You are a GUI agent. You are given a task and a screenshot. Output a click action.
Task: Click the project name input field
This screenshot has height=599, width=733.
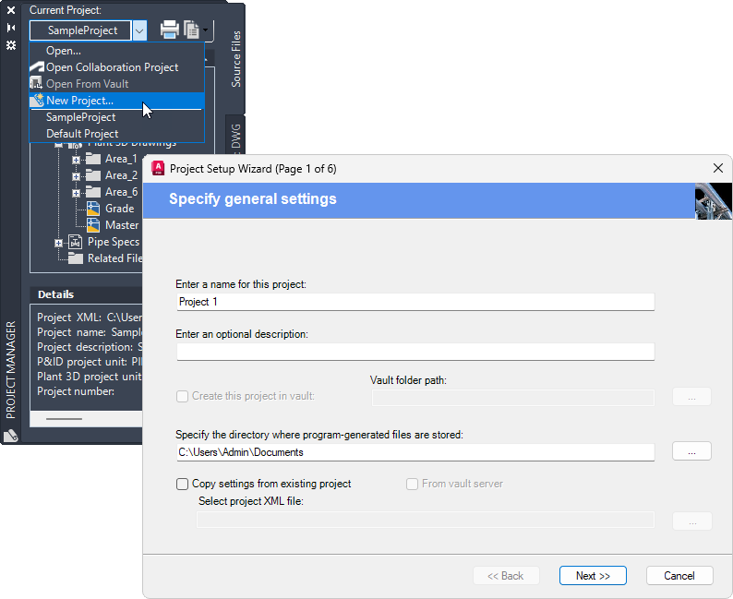point(415,302)
